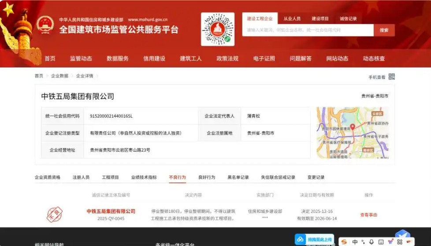Open the soft keyboard icon in input toolbar
Screen dimensions: 431x246
[381, 242]
